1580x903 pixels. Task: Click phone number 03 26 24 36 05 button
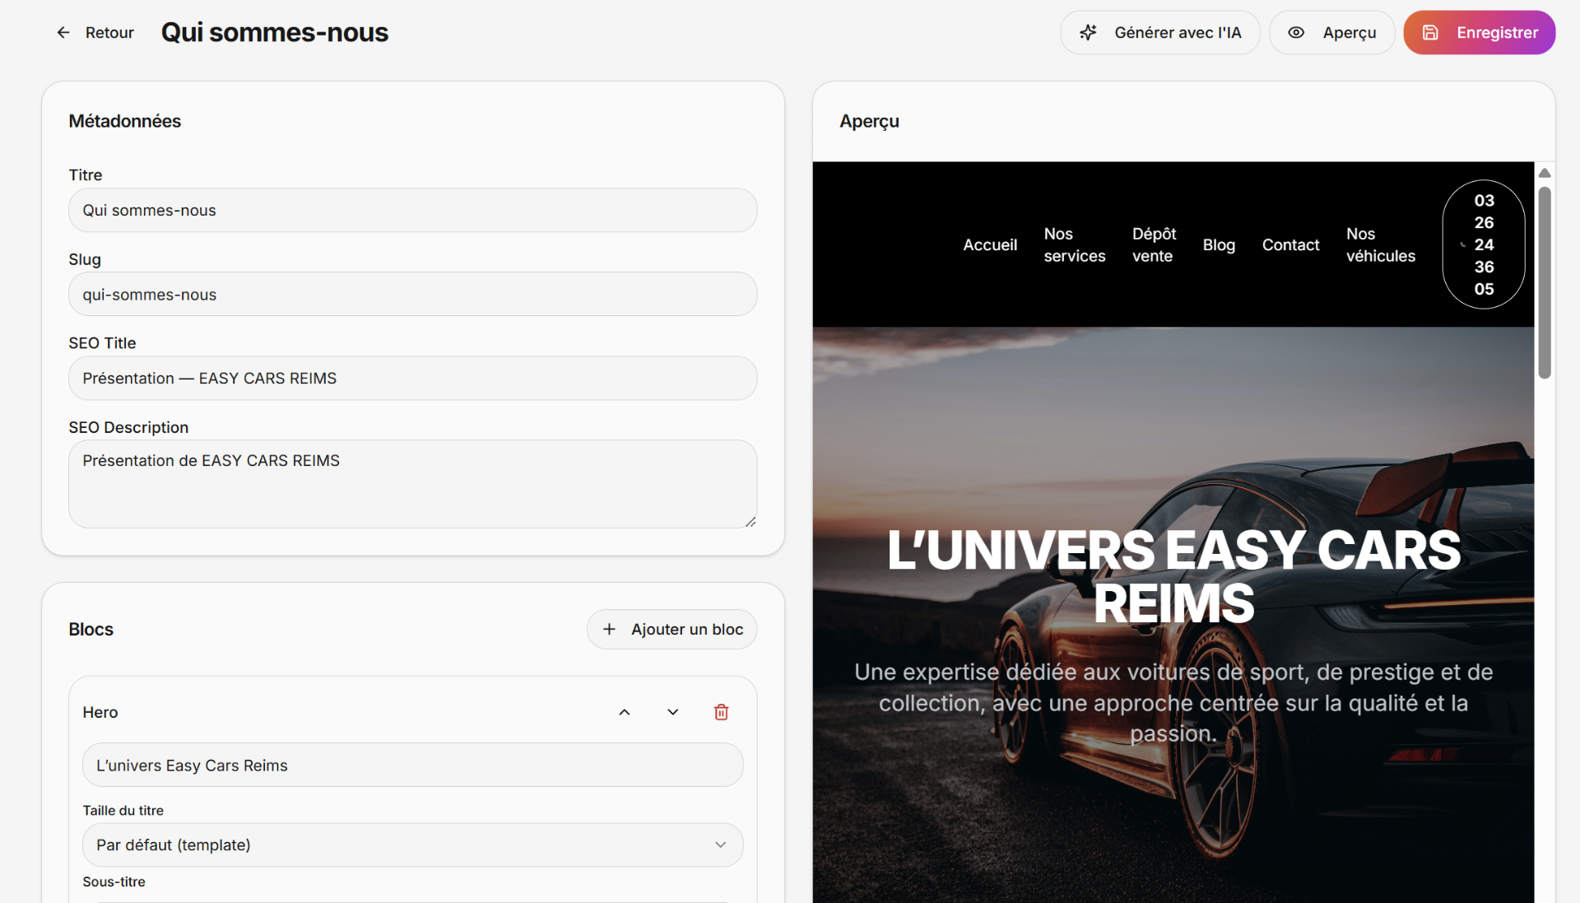(1484, 244)
